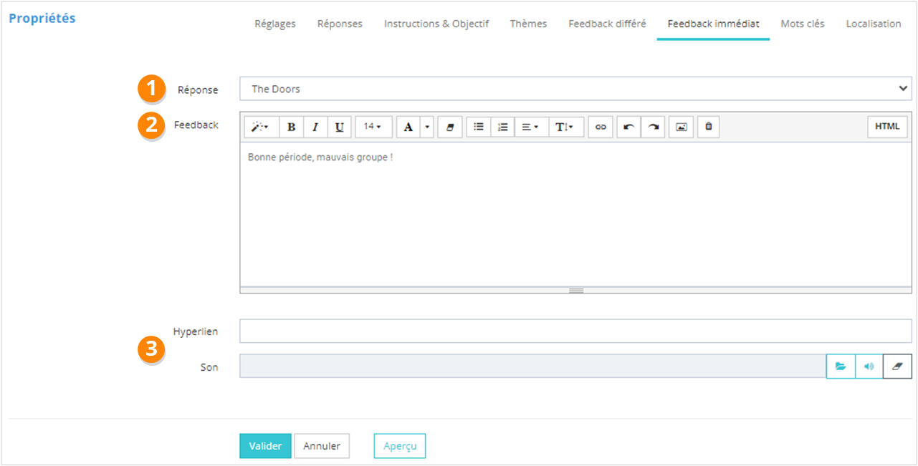Open the font size 14 dropdown
The image size is (918, 466).
(373, 127)
